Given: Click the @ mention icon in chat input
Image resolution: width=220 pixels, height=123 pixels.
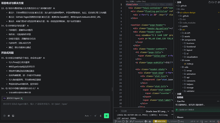Looking at the screenshot, I should (x=4, y=116).
